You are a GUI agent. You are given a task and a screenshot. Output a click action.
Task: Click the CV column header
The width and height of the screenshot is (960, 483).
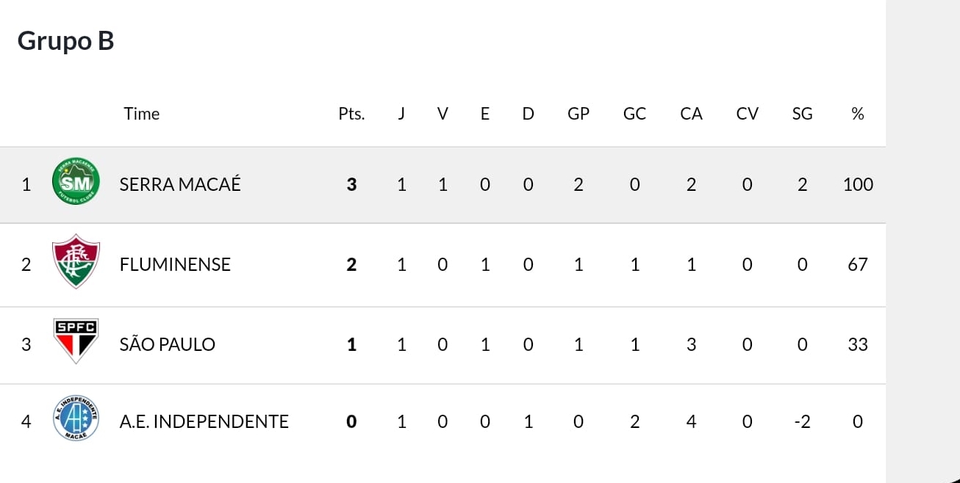click(747, 114)
